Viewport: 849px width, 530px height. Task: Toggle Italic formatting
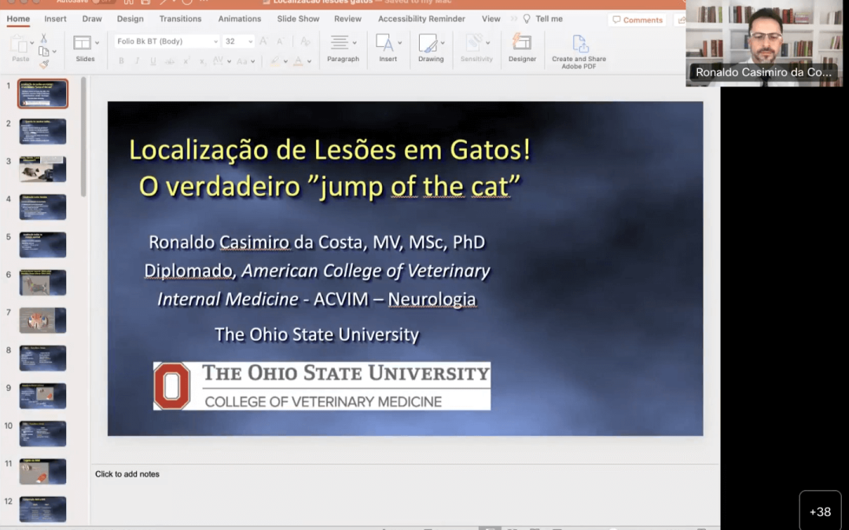click(x=137, y=61)
